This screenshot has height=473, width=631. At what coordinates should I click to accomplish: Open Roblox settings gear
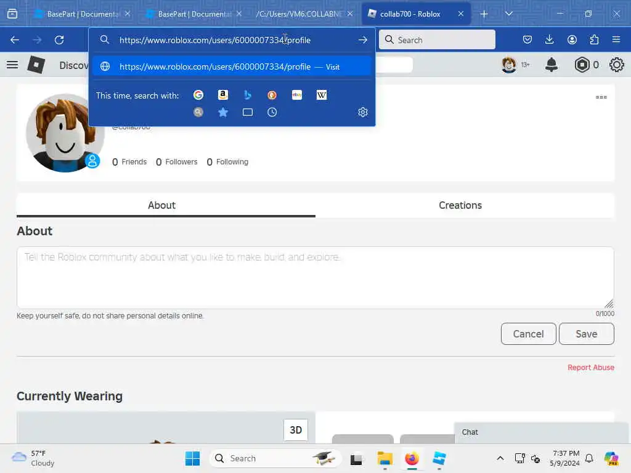coord(616,65)
